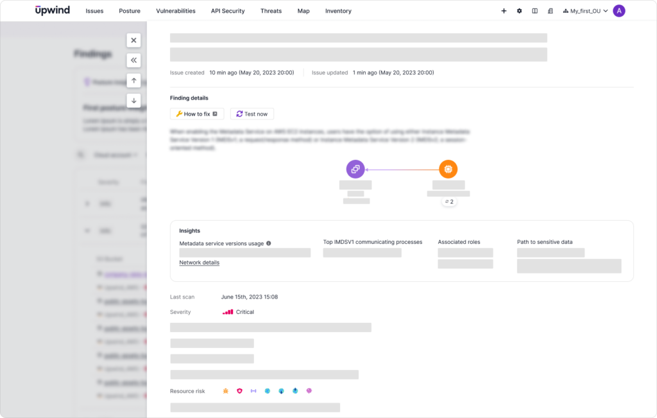Viewport: 657px width, 418px height.
Task: Open the settings gear in the top bar
Action: pos(519,11)
